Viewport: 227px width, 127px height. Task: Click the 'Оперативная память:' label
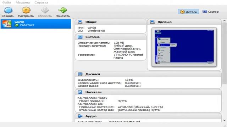pos(94,43)
